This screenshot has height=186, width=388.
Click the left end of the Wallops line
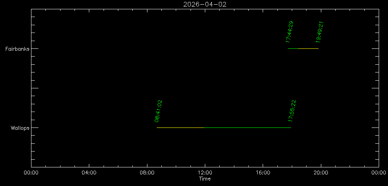click(x=157, y=127)
